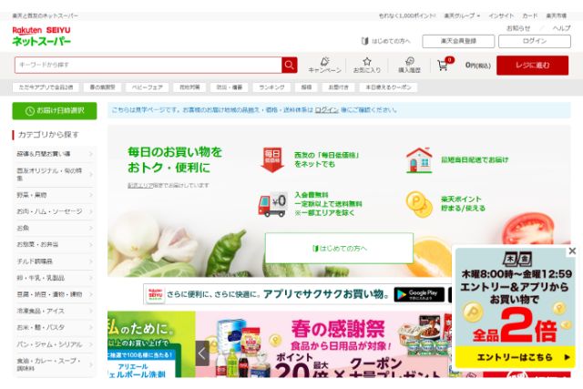Viewport: 583px width, 389px height.
Task: Open 購入履歴 purchase history icon
Action: pos(409,64)
